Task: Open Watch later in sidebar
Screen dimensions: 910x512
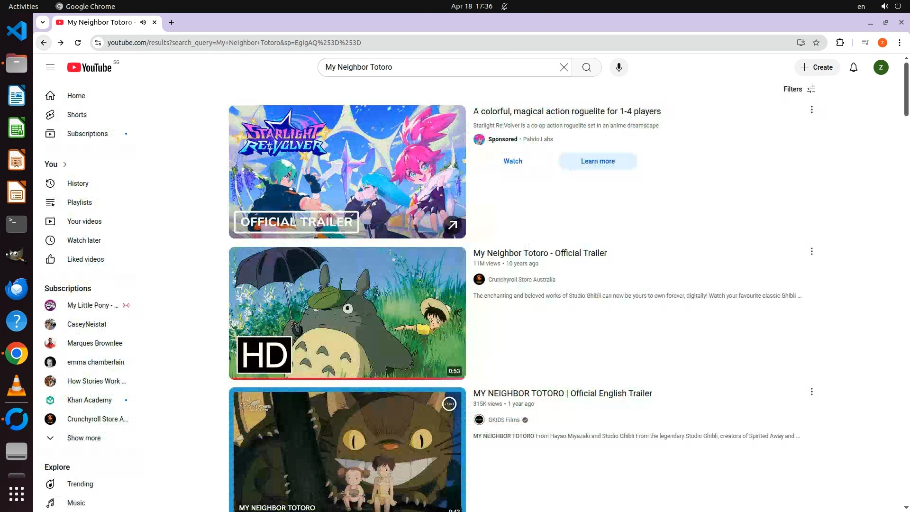Action: tap(84, 240)
